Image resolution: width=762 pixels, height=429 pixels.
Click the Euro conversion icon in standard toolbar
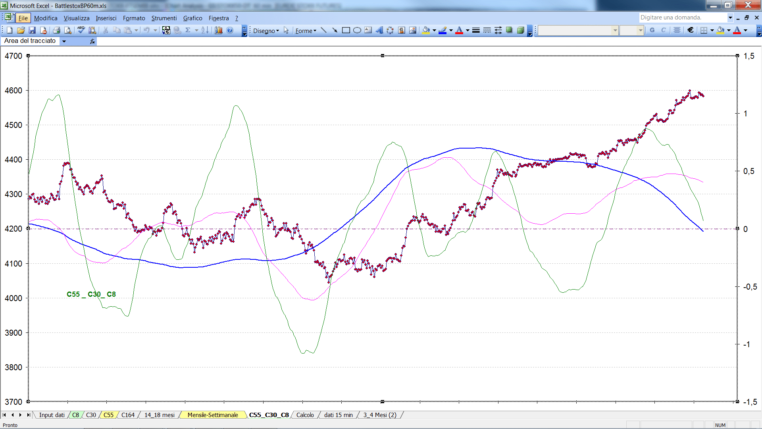click(x=166, y=30)
